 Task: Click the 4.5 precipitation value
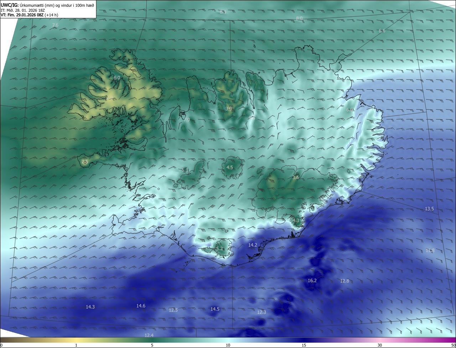pos(230,167)
